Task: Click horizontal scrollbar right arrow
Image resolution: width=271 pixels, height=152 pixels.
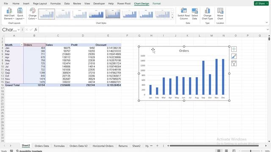Action: pos(266,146)
